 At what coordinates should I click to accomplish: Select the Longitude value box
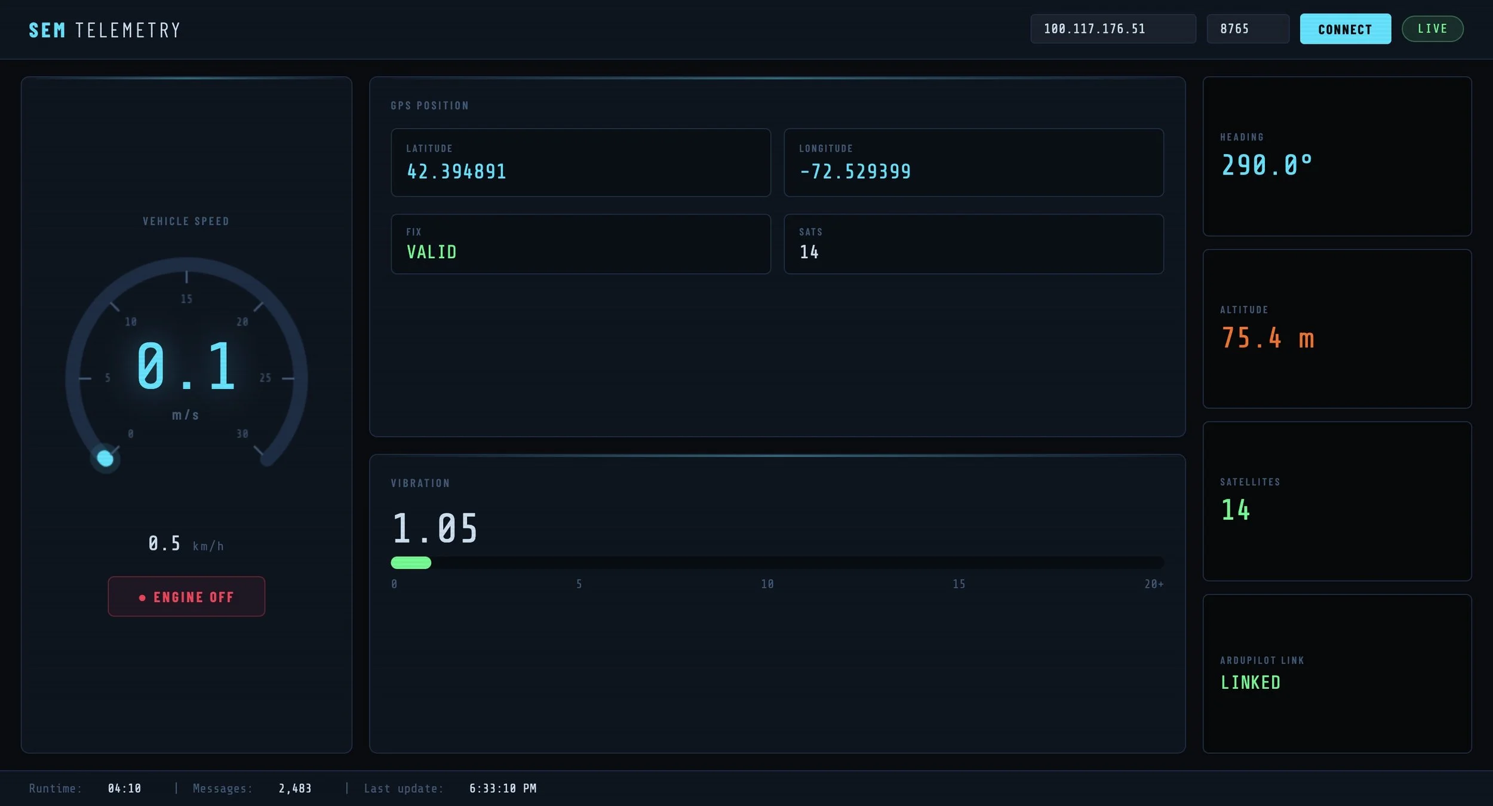[x=973, y=163]
